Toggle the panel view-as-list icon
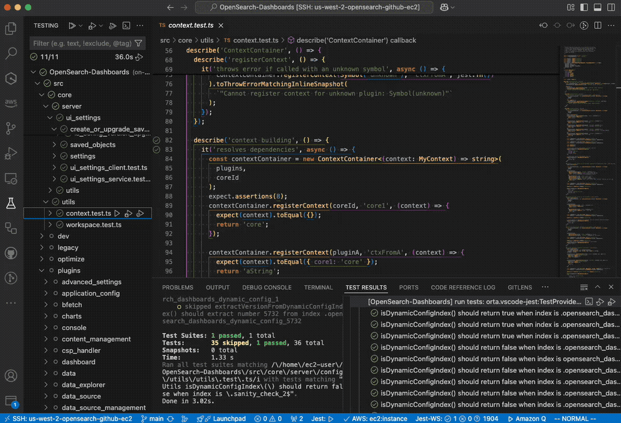Image resolution: width=621 pixels, height=423 pixels. 584,287
